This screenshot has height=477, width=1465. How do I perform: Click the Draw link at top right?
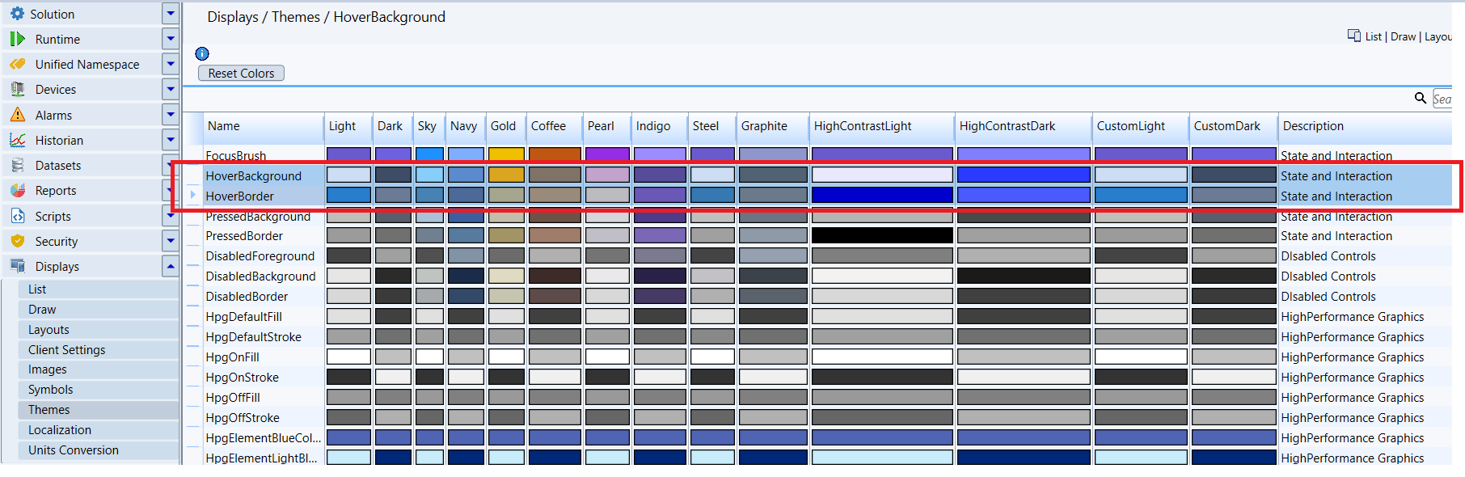[1403, 36]
